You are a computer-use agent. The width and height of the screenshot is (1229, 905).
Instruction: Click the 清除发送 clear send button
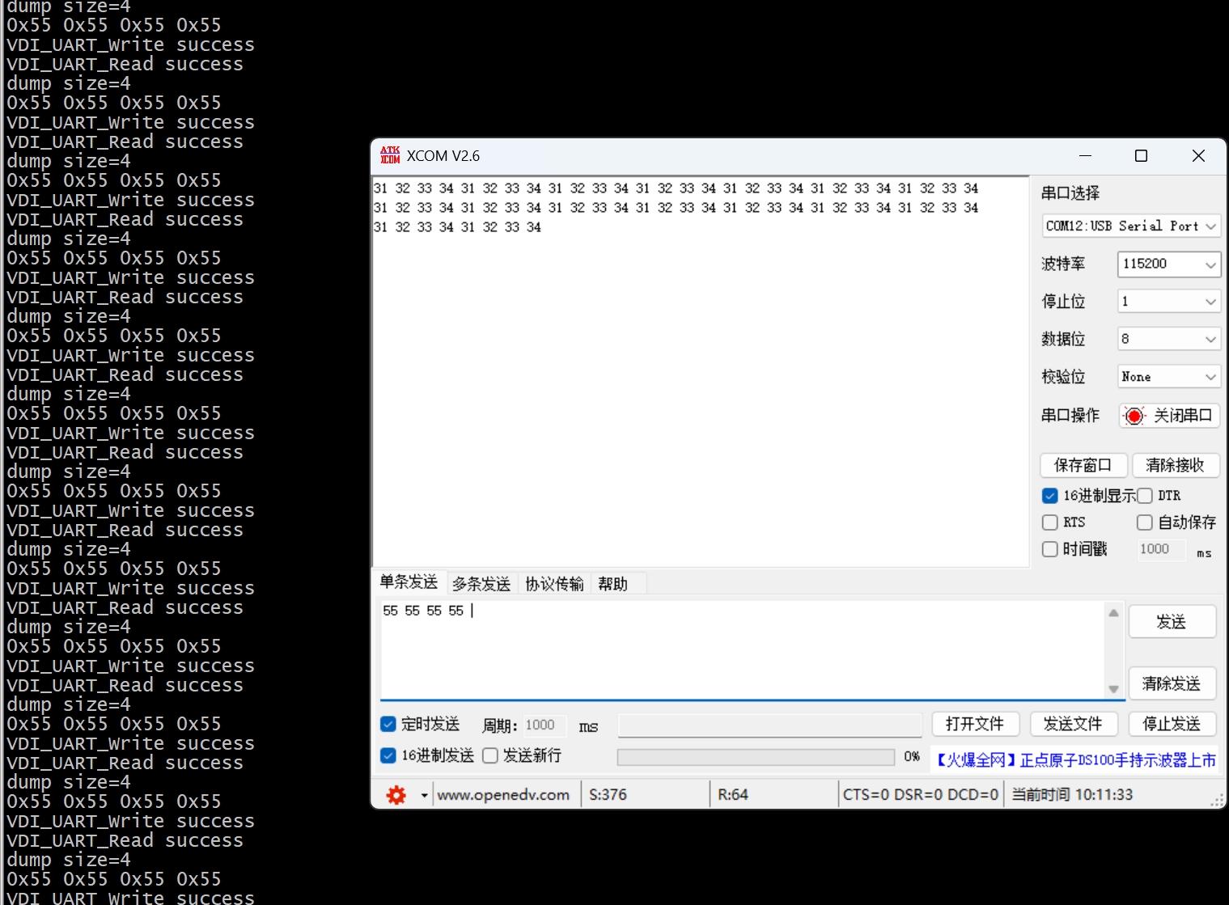1172,683
